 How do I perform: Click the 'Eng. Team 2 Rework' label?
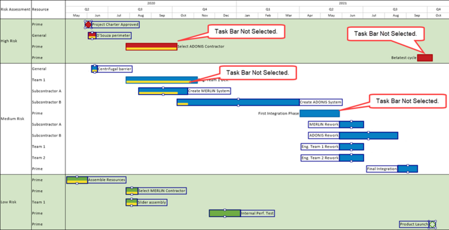click(320, 158)
